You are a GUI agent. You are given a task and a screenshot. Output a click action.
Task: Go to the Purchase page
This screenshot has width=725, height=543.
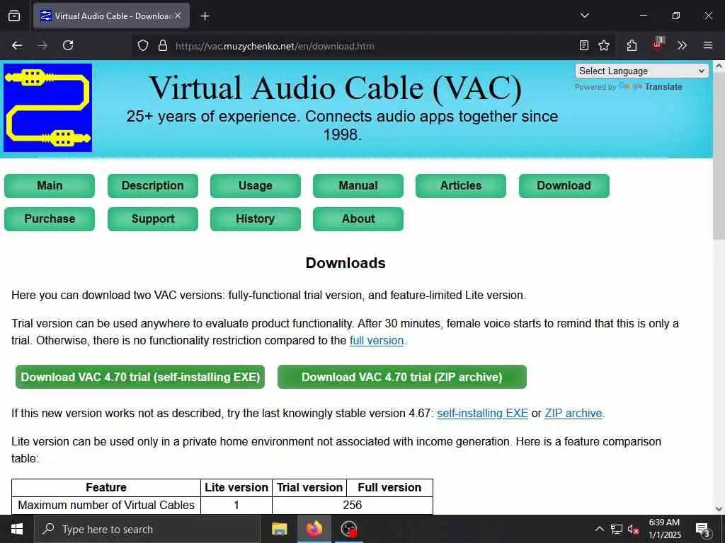[50, 219]
